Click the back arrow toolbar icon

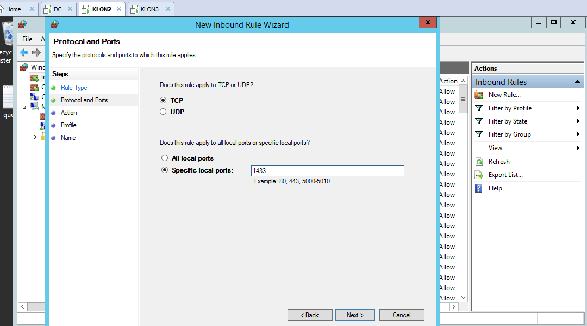pos(24,52)
